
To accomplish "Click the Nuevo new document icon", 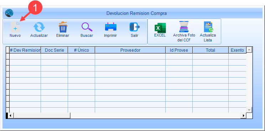I will [15, 27].
